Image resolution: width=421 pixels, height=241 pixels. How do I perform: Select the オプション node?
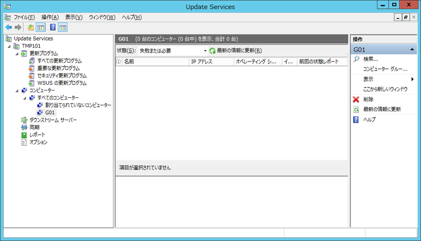point(38,142)
